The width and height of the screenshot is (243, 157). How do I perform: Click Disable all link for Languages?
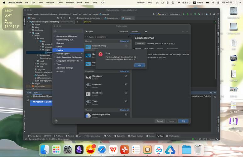pyautogui.click(x=124, y=71)
